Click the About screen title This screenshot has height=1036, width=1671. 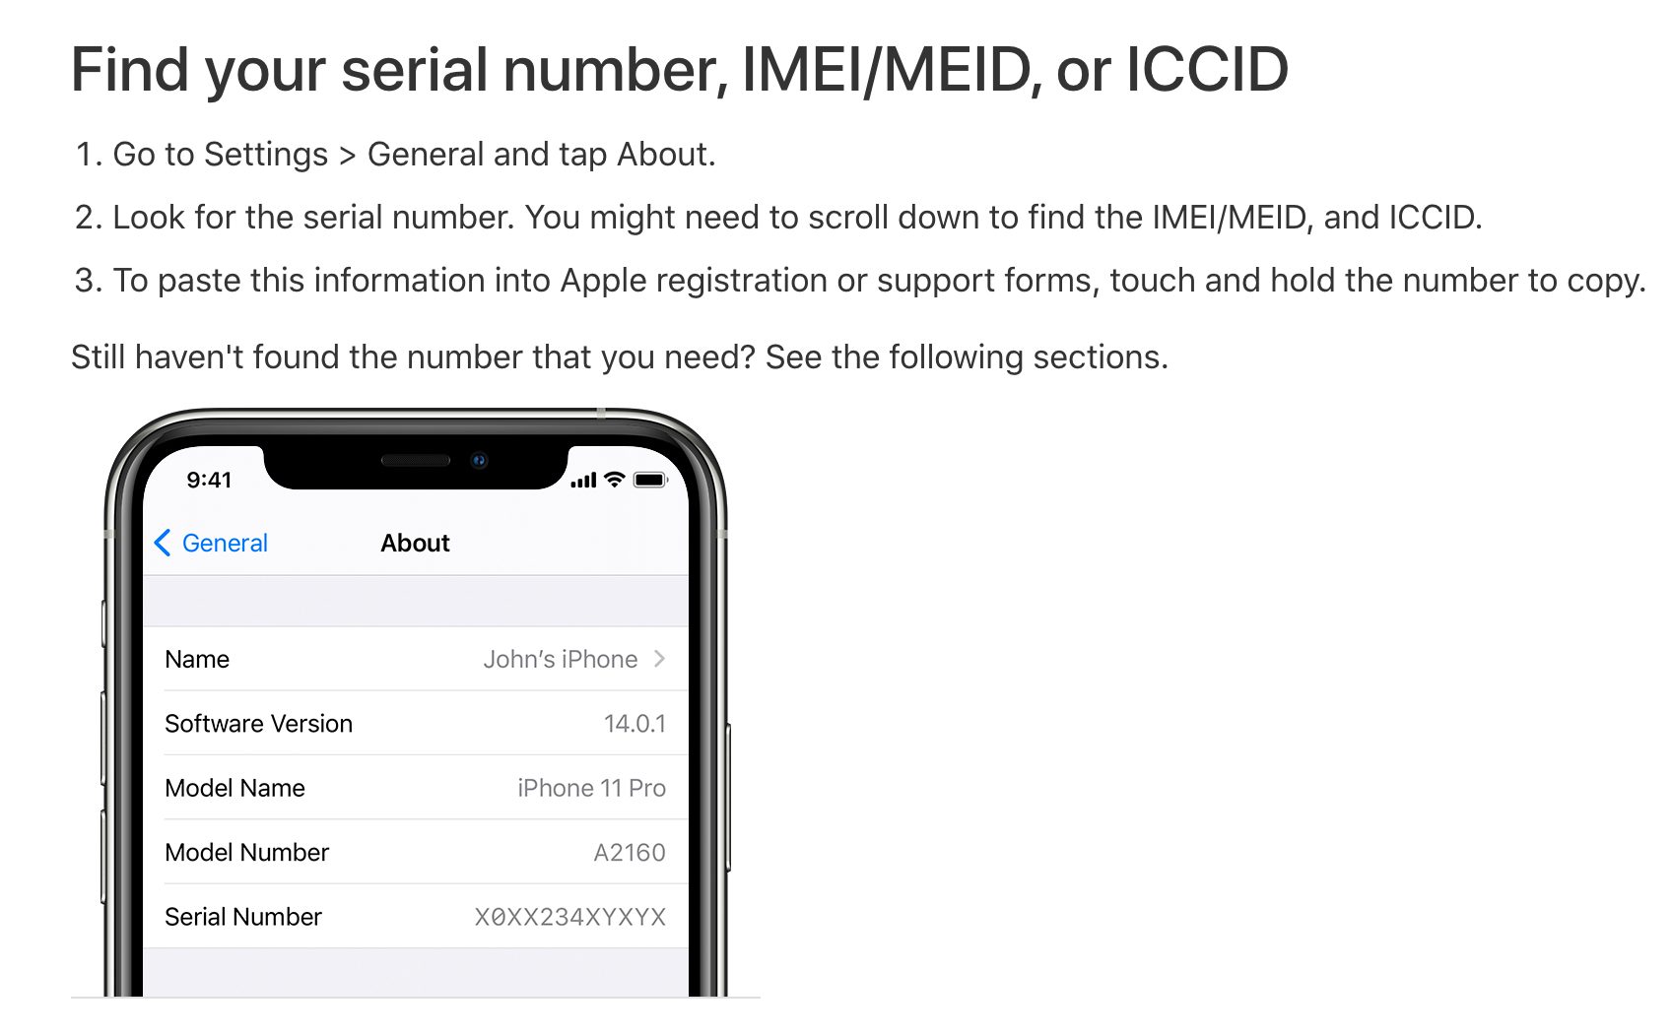point(415,543)
